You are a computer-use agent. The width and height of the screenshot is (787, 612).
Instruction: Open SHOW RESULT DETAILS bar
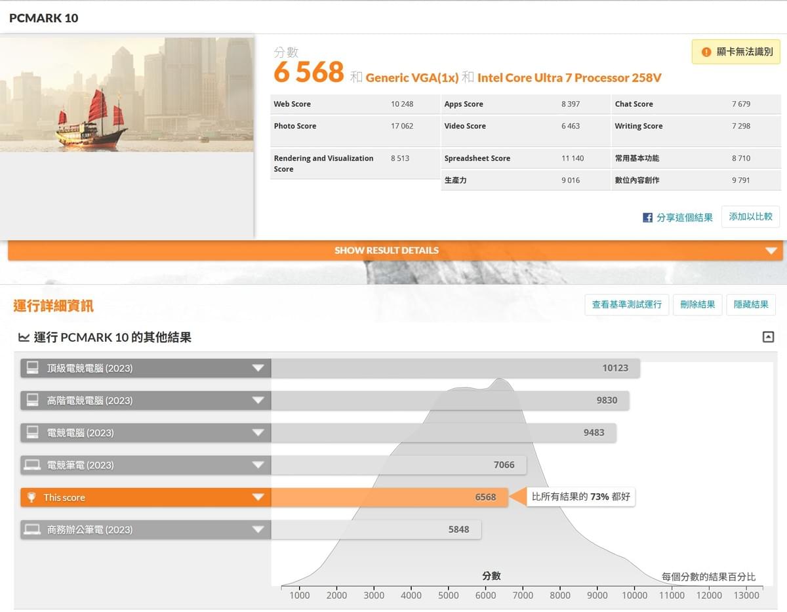pos(395,251)
